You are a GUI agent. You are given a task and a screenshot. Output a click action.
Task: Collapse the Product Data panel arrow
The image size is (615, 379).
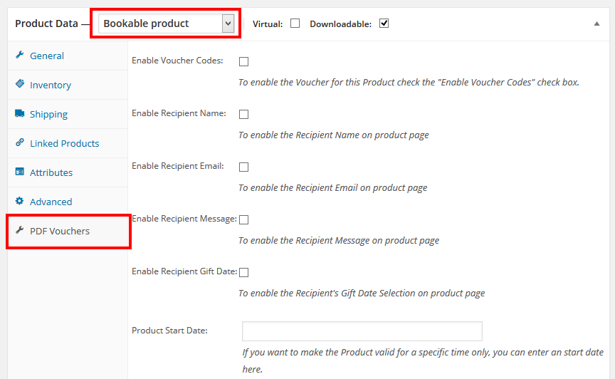point(596,24)
